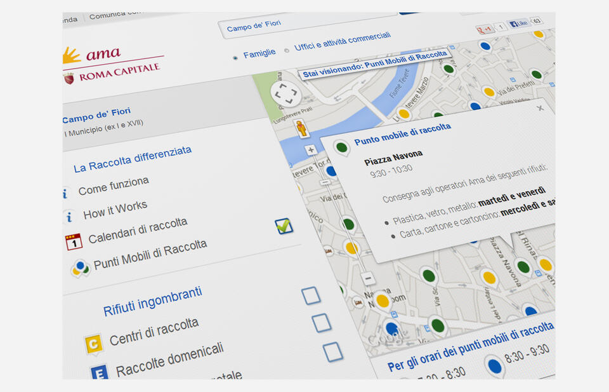
Task: Open the Come funziona link
Action: click(114, 186)
